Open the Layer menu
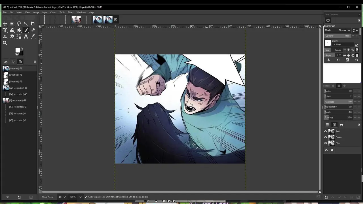Image resolution: width=363 pixels, height=204 pixels. 45,12
